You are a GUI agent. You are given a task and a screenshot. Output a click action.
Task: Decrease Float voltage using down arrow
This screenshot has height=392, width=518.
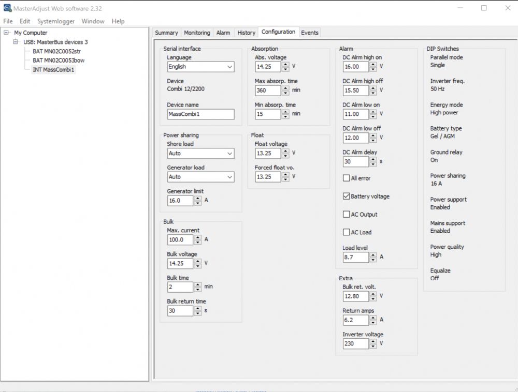(x=285, y=156)
